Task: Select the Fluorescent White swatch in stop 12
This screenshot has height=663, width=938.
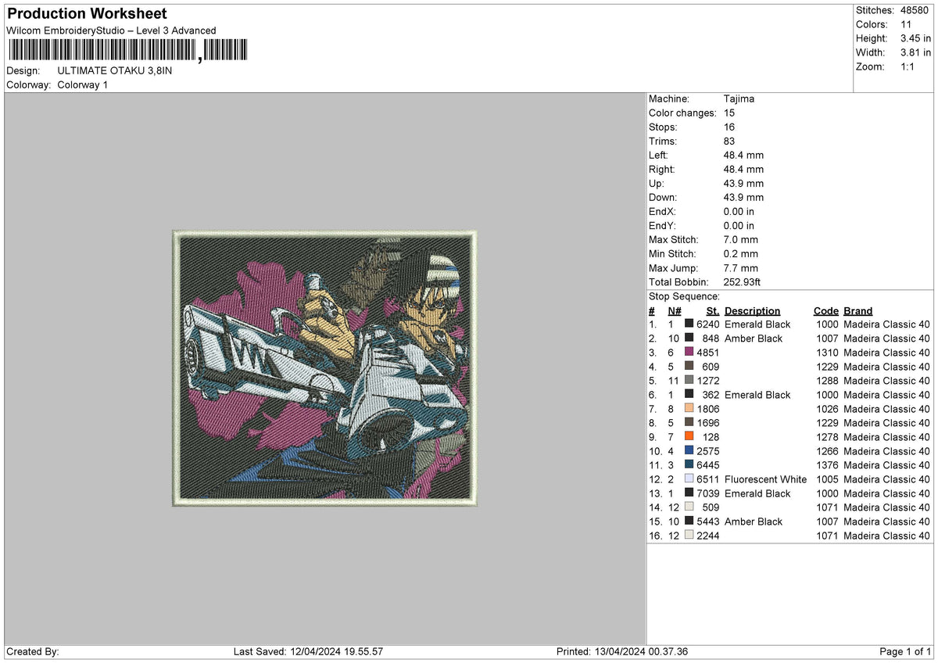Action: point(689,479)
